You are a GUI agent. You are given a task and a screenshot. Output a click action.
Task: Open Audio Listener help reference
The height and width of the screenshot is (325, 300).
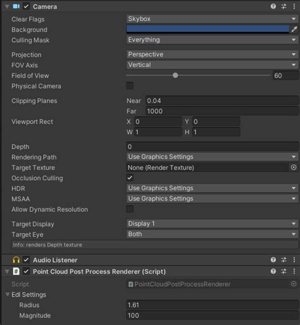pos(273,260)
